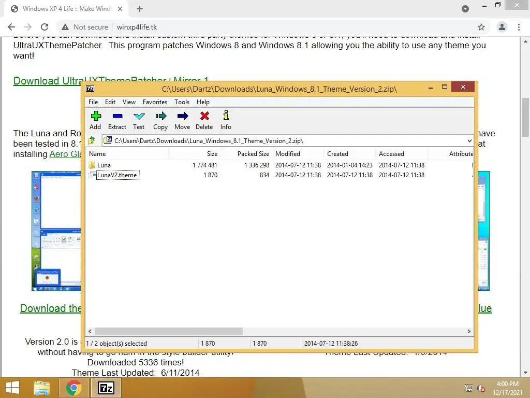Click the Move toolbar icon
The image size is (530, 398).
pos(183,117)
